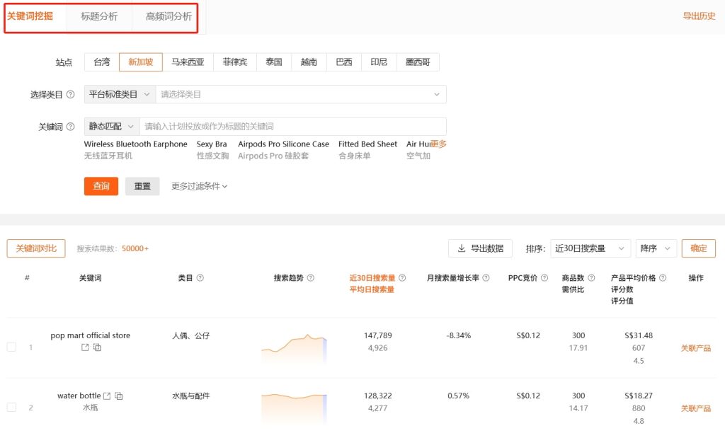Click help icon beside 月搜索量增长率 header
The image size is (725, 438).
coord(486,278)
